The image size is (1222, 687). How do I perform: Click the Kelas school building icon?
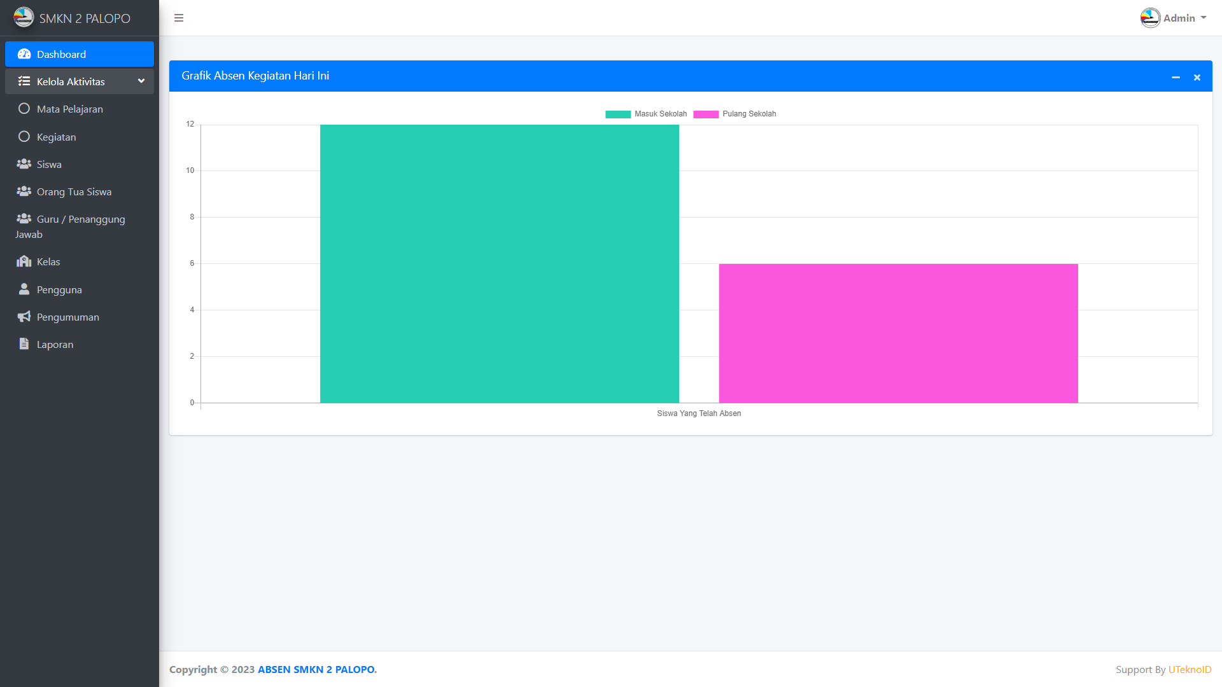[x=24, y=261]
